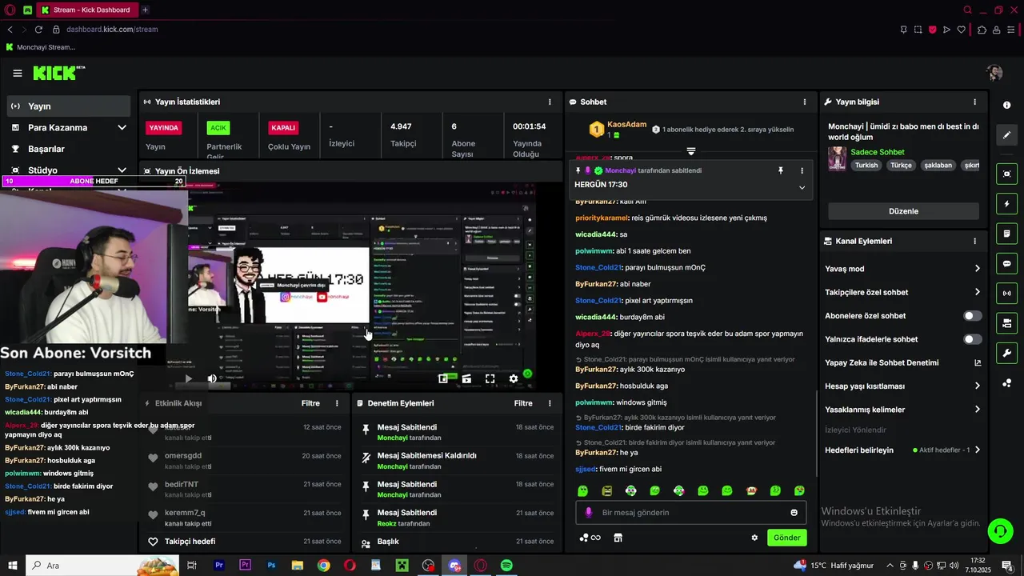Viewport: 1024px width, 576px height.
Task: Open the Sohbet panel three-dot menu
Action: tap(805, 102)
